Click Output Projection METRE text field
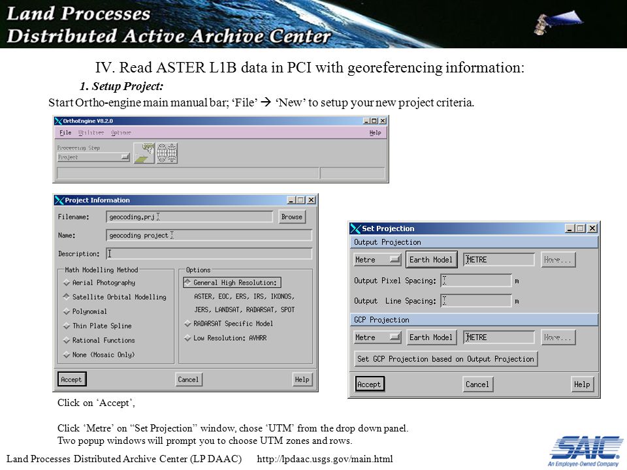 498,259
